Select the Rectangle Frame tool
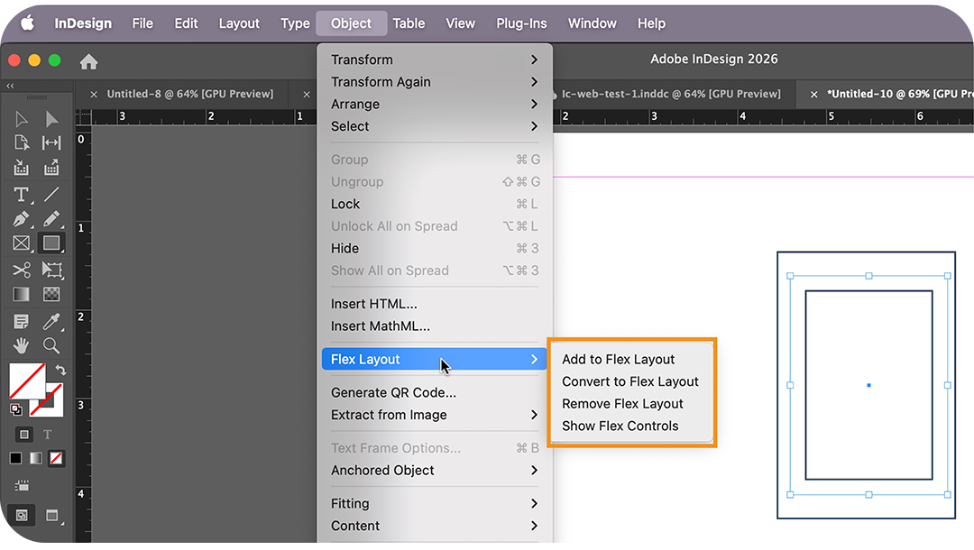The image size is (974, 550). [20, 243]
